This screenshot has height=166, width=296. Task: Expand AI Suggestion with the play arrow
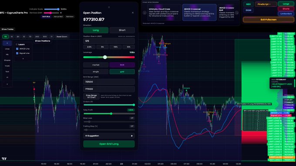click(x=132, y=136)
